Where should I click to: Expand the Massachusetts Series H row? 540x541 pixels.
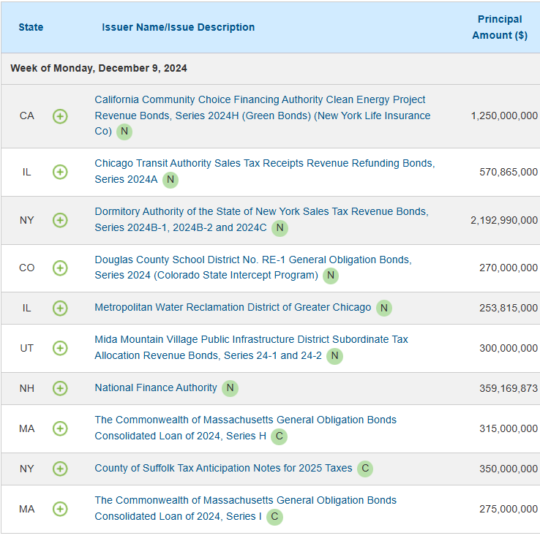point(60,428)
